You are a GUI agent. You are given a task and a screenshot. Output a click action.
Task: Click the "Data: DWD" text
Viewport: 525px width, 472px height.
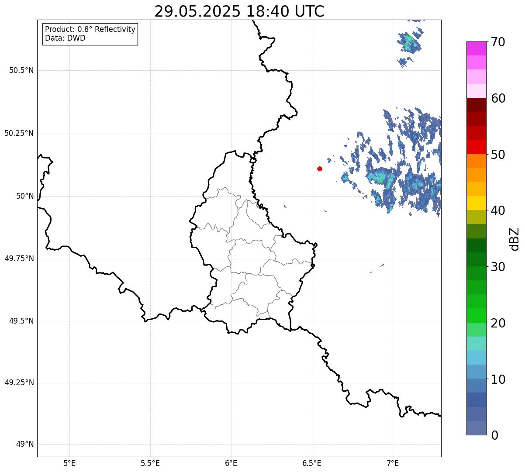coord(65,38)
